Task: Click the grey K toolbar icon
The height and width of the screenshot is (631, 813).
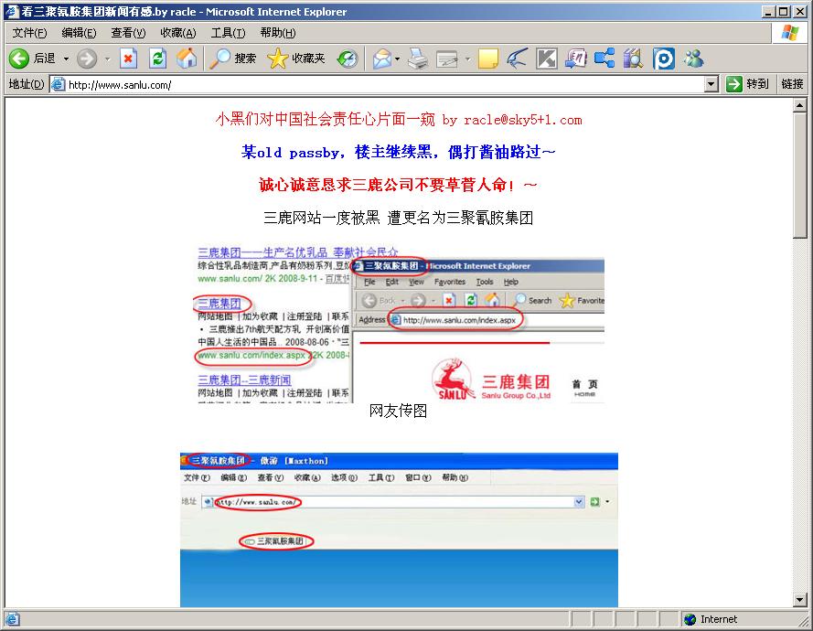Action: 547,59
